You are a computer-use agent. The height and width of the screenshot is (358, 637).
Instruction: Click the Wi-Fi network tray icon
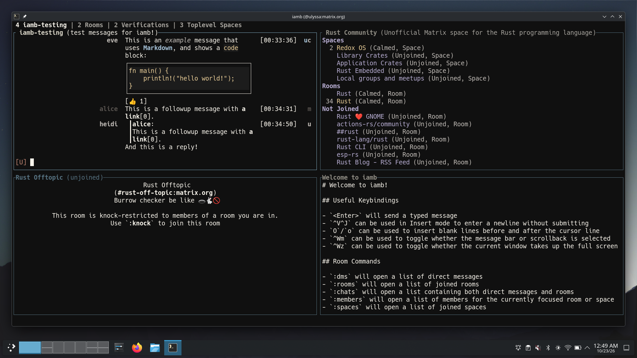pos(568,348)
